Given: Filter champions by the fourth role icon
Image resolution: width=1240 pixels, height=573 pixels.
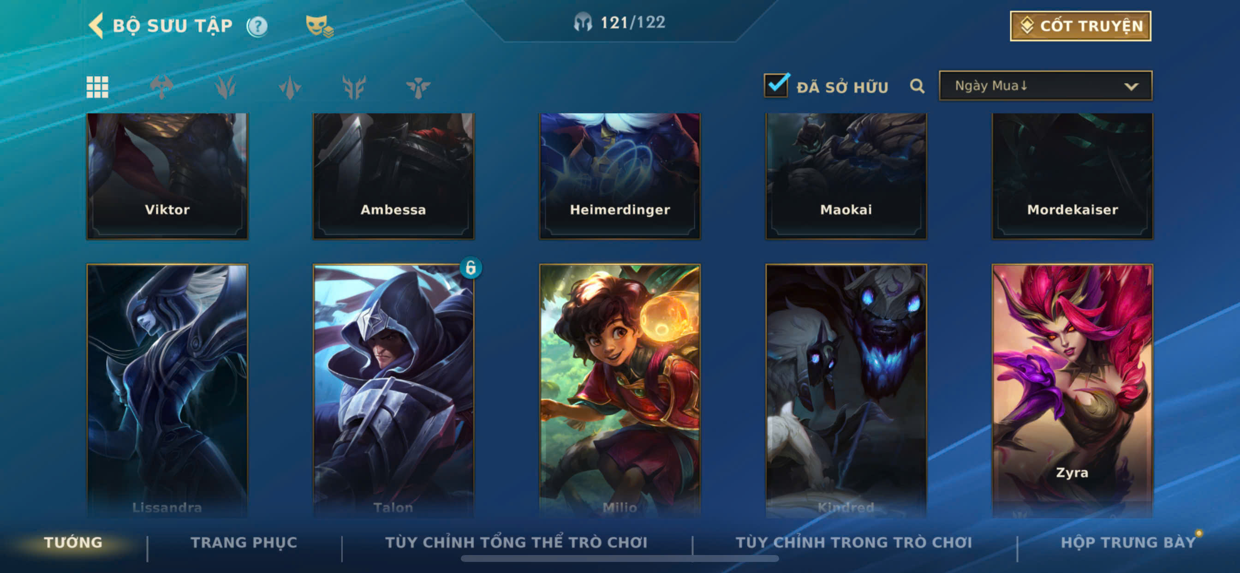Looking at the screenshot, I should pos(354,87).
